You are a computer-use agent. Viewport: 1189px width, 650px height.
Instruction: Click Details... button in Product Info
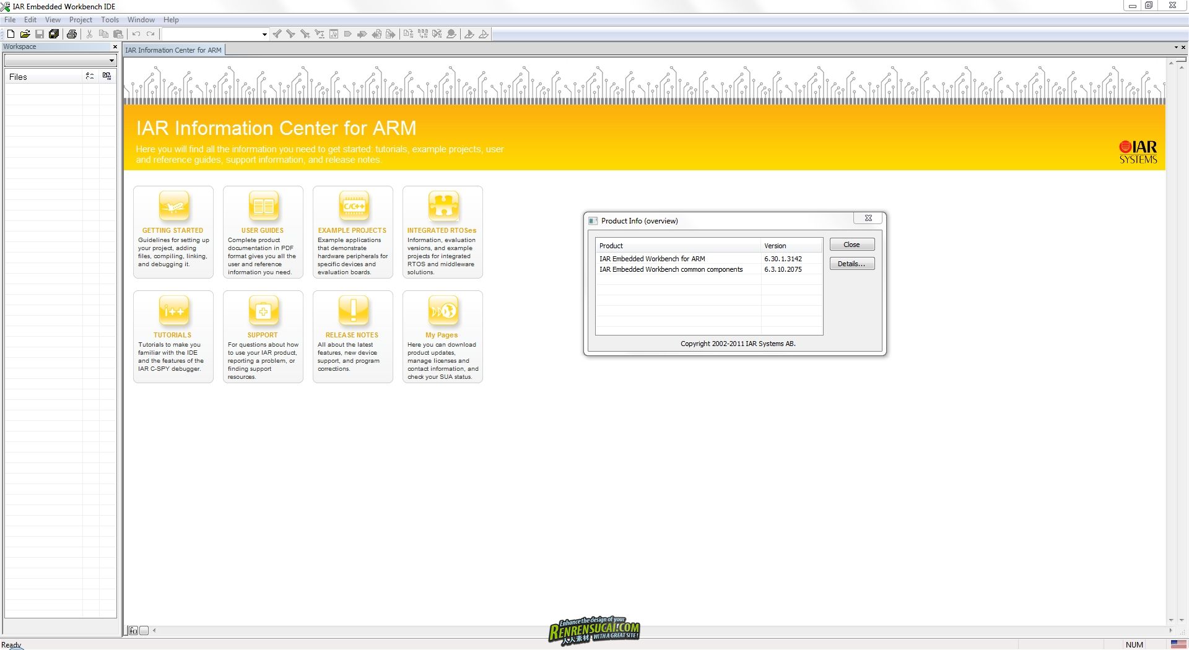[852, 264]
